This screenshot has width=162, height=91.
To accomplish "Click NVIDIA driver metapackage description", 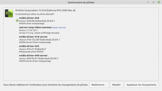I will (x=32, y=24).
